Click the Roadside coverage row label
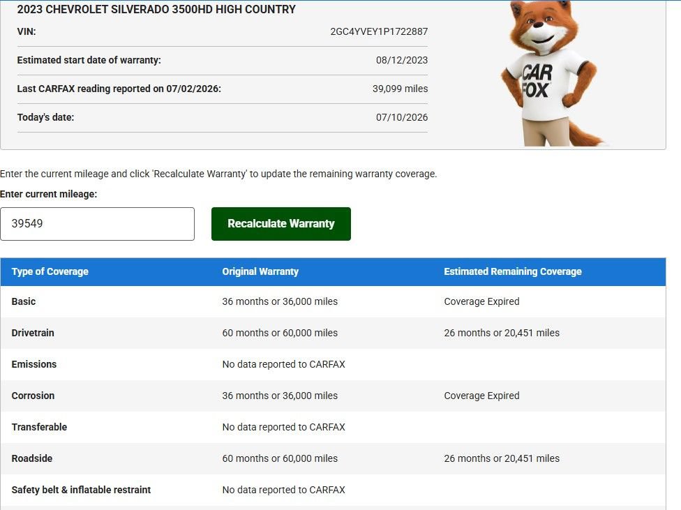Image resolution: width=681 pixels, height=510 pixels. coord(31,458)
